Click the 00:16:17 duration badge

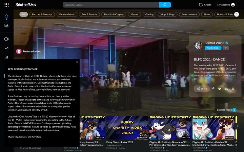(x=229, y=137)
